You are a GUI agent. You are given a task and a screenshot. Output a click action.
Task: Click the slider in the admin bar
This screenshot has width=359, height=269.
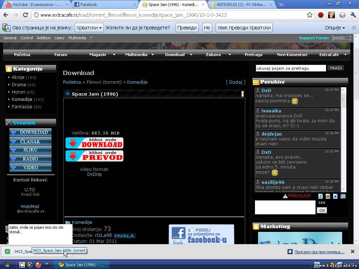341,38
